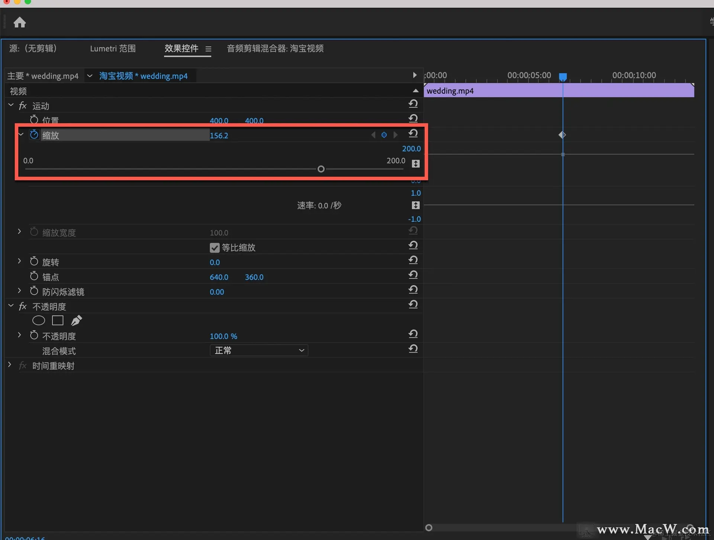Screen dimensions: 714x540
Task: Expand the 时间重映射 effect
Action: click(10, 365)
